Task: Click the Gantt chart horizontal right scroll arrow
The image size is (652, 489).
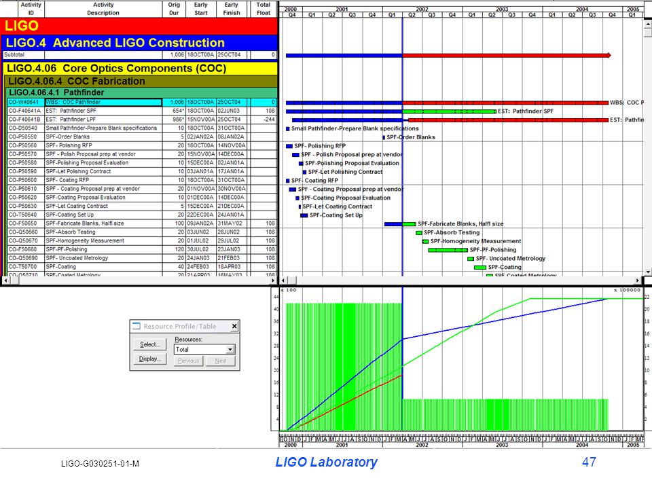Action: pyautogui.click(x=638, y=280)
